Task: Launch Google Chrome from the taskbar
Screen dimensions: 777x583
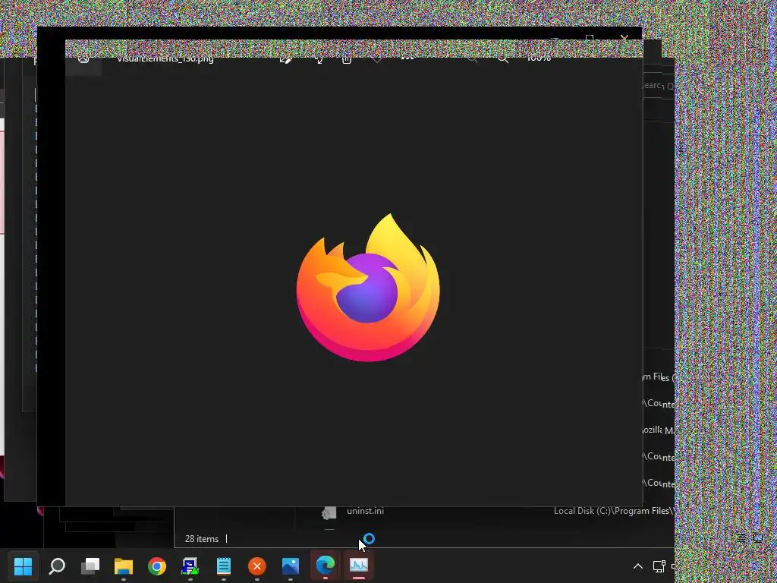Action: click(x=157, y=566)
